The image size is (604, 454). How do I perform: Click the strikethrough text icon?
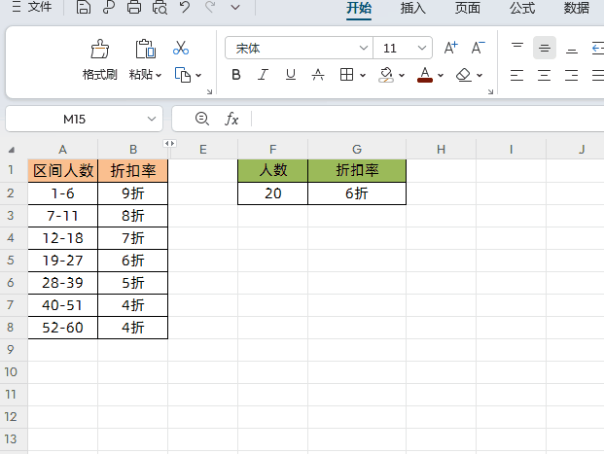(317, 75)
